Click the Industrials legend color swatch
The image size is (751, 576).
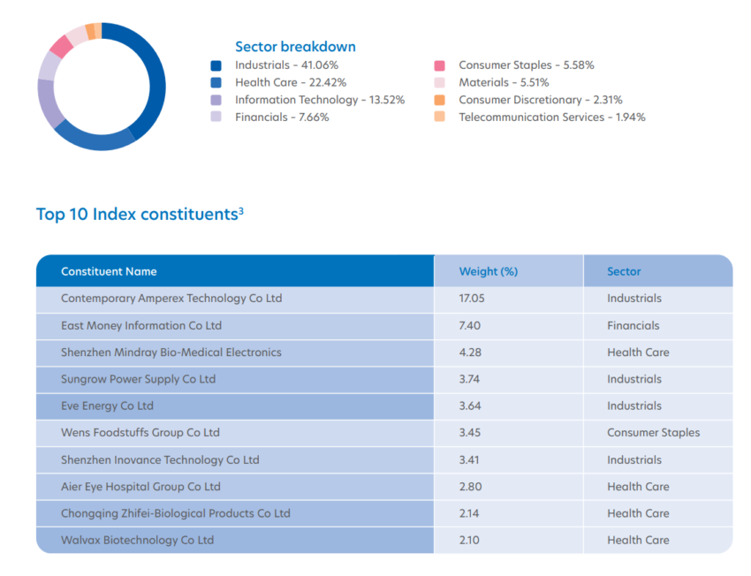pyautogui.click(x=216, y=65)
